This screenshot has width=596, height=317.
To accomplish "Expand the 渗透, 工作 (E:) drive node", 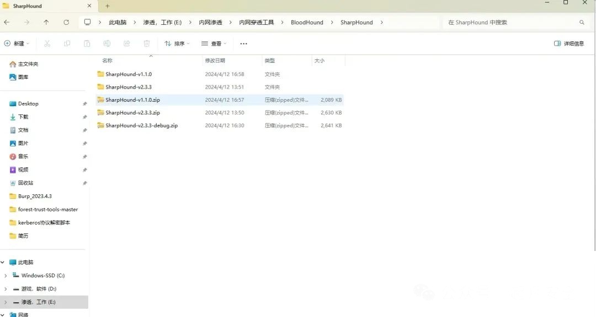I will [6, 302].
